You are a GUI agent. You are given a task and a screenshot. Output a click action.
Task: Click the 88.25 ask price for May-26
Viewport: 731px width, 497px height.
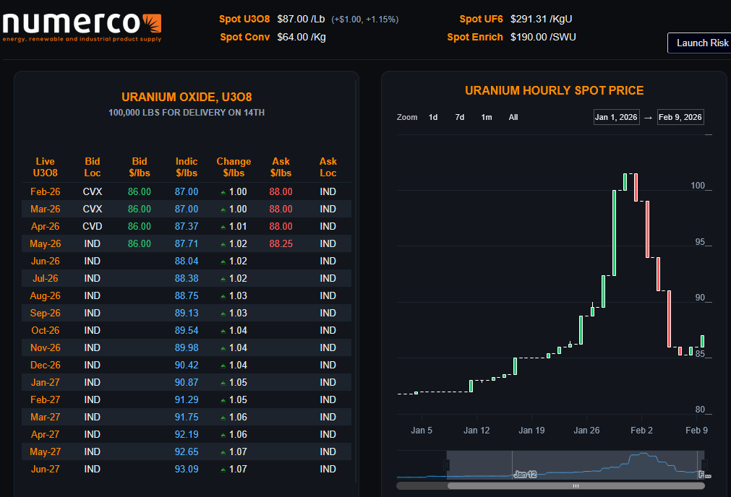pos(281,243)
